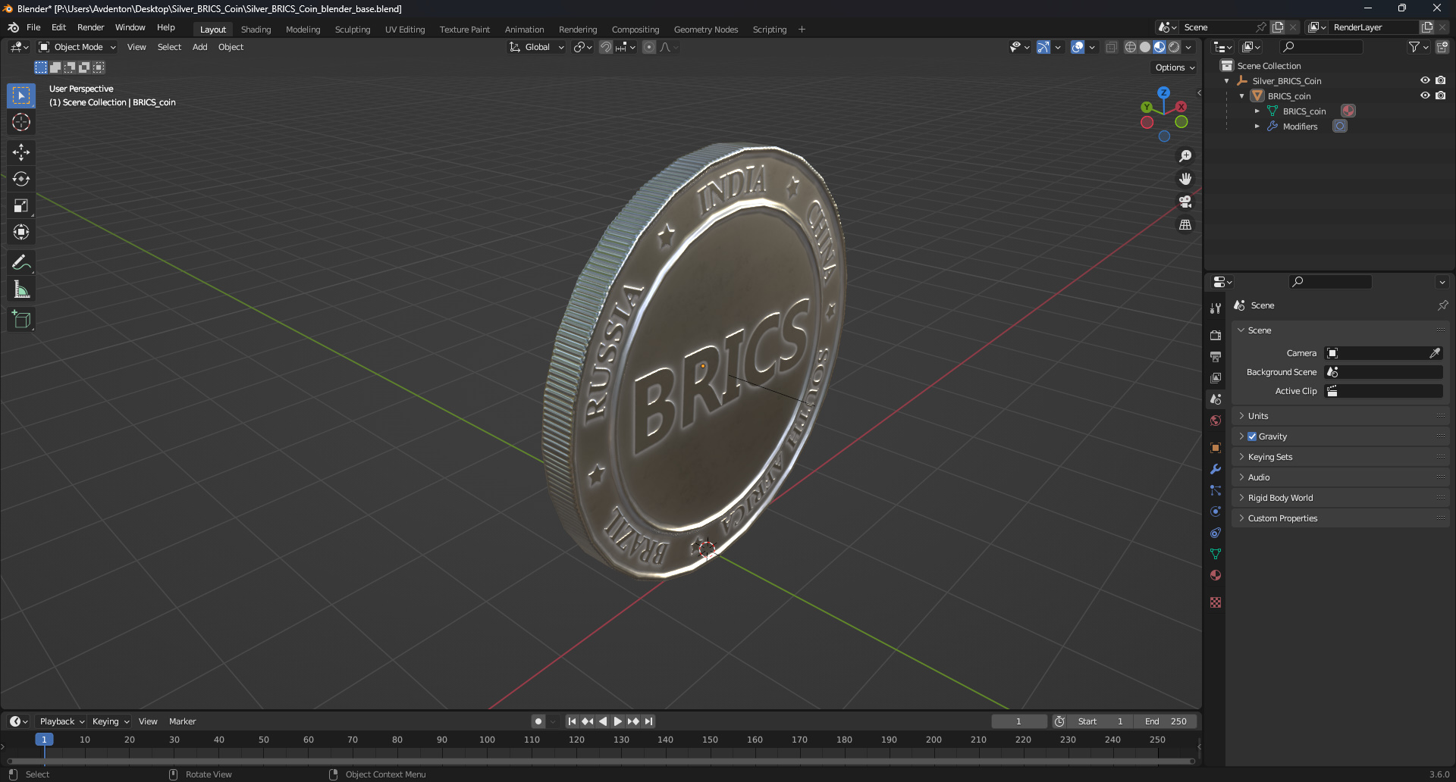Switch to the Shading workspace tab

[256, 30]
